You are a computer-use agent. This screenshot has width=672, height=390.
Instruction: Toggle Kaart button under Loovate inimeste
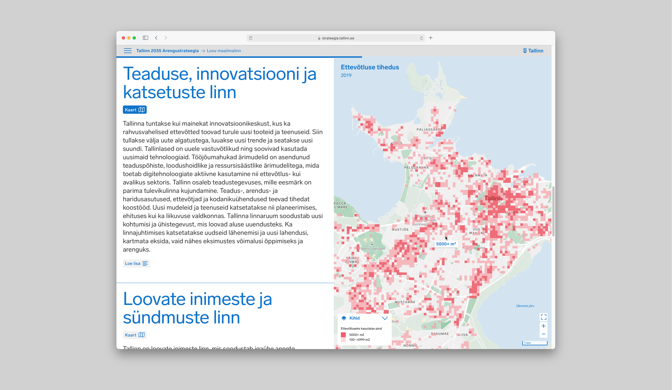pyautogui.click(x=135, y=335)
